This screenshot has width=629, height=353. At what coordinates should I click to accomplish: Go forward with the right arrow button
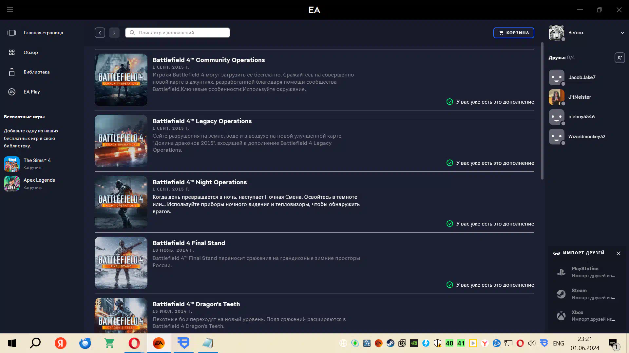click(114, 33)
